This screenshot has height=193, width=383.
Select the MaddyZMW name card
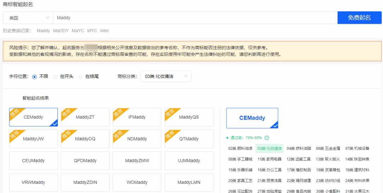(137, 160)
